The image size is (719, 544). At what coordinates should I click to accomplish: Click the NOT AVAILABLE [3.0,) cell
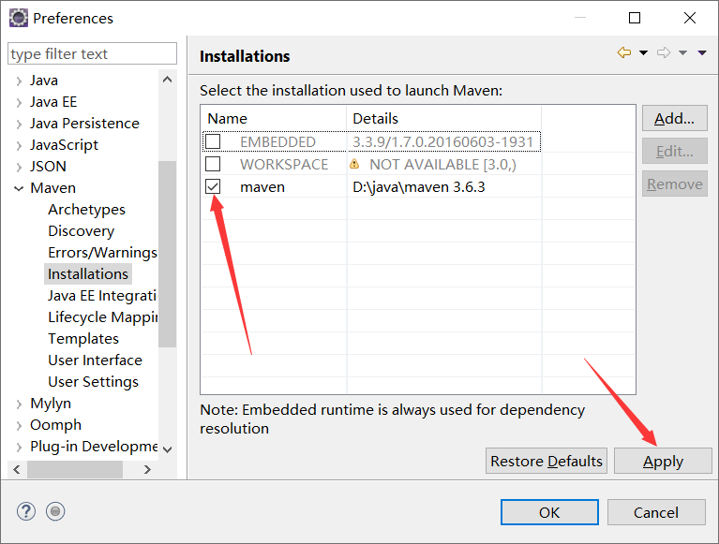click(443, 164)
